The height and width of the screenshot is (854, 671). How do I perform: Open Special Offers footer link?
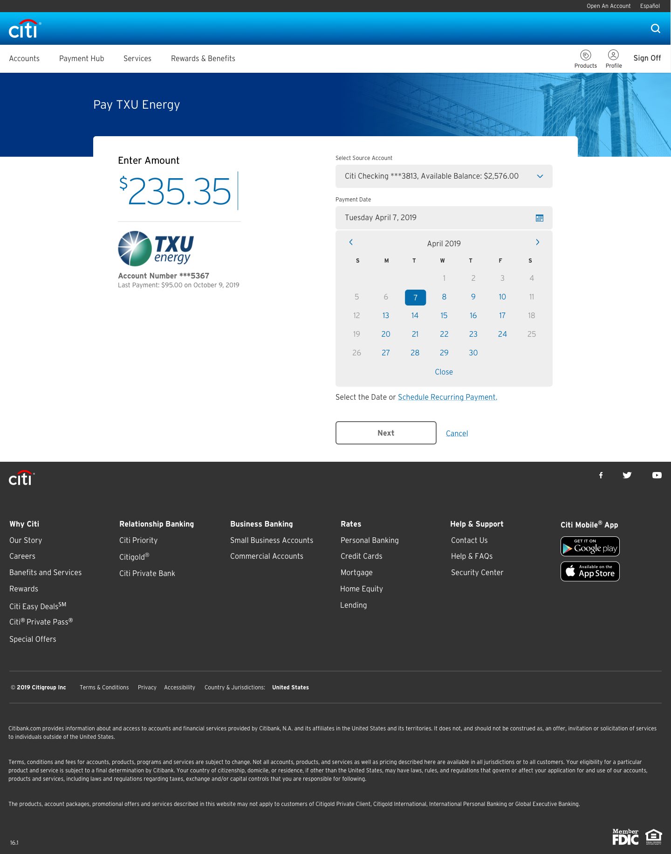[33, 639]
